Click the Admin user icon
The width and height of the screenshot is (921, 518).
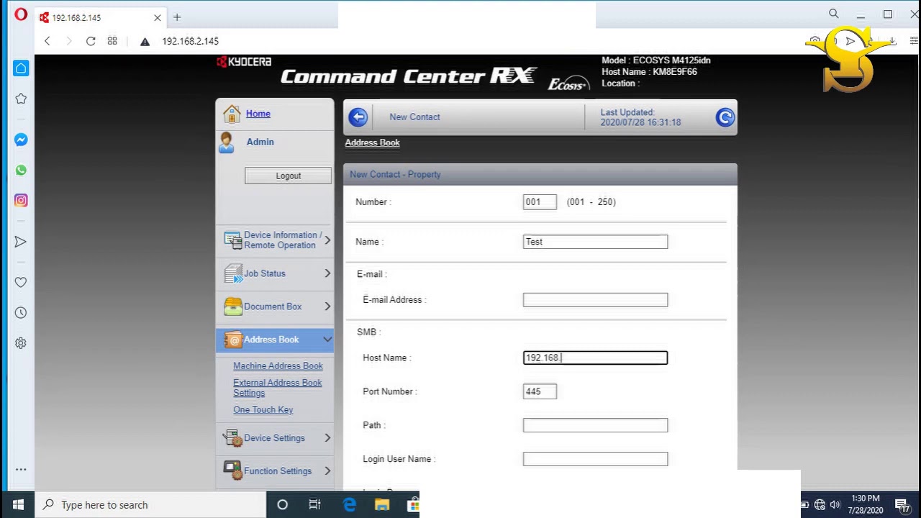tap(227, 142)
